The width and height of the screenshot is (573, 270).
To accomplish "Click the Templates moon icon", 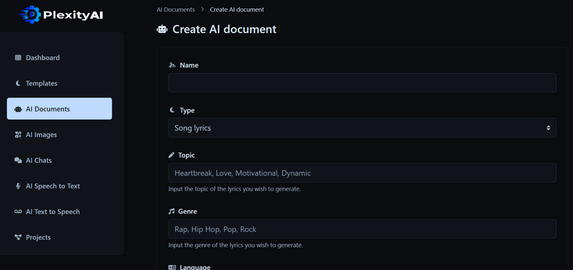I will tap(18, 84).
